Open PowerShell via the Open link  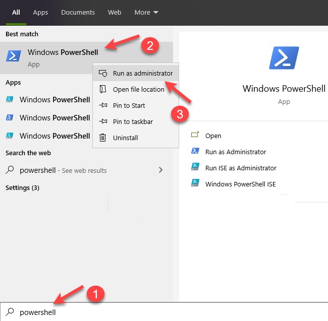pyautogui.click(x=213, y=136)
